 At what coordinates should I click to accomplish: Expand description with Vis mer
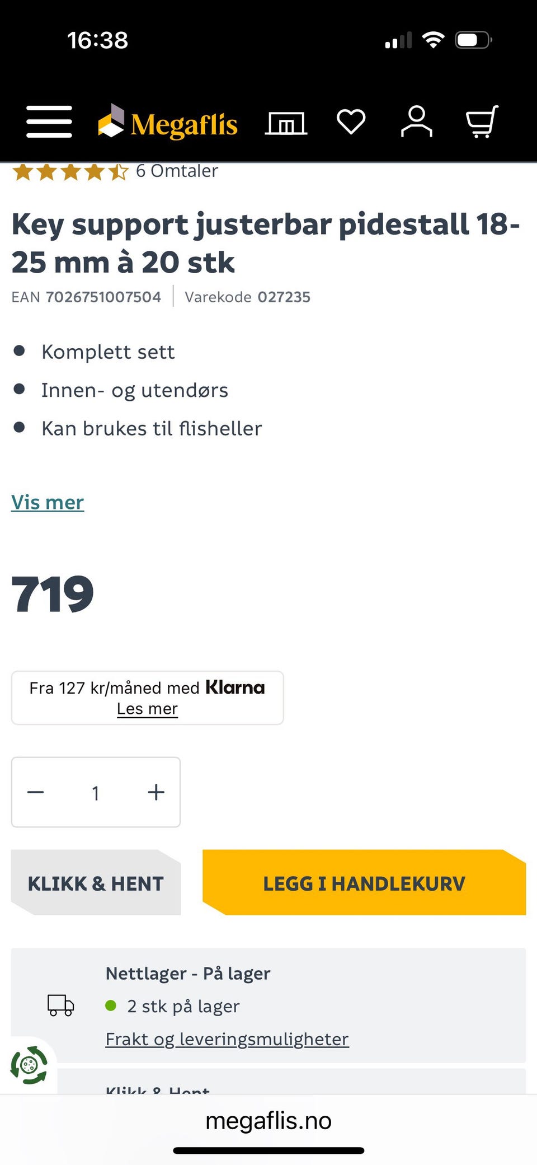[x=48, y=502]
